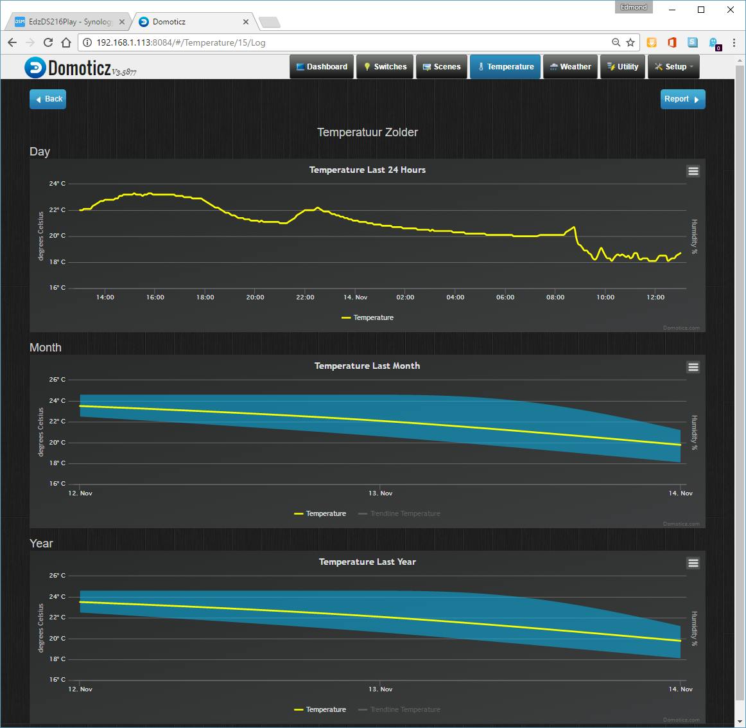Toggle Temperature series in Day chart legend
Screen dimensions: 746x728
(x=367, y=317)
